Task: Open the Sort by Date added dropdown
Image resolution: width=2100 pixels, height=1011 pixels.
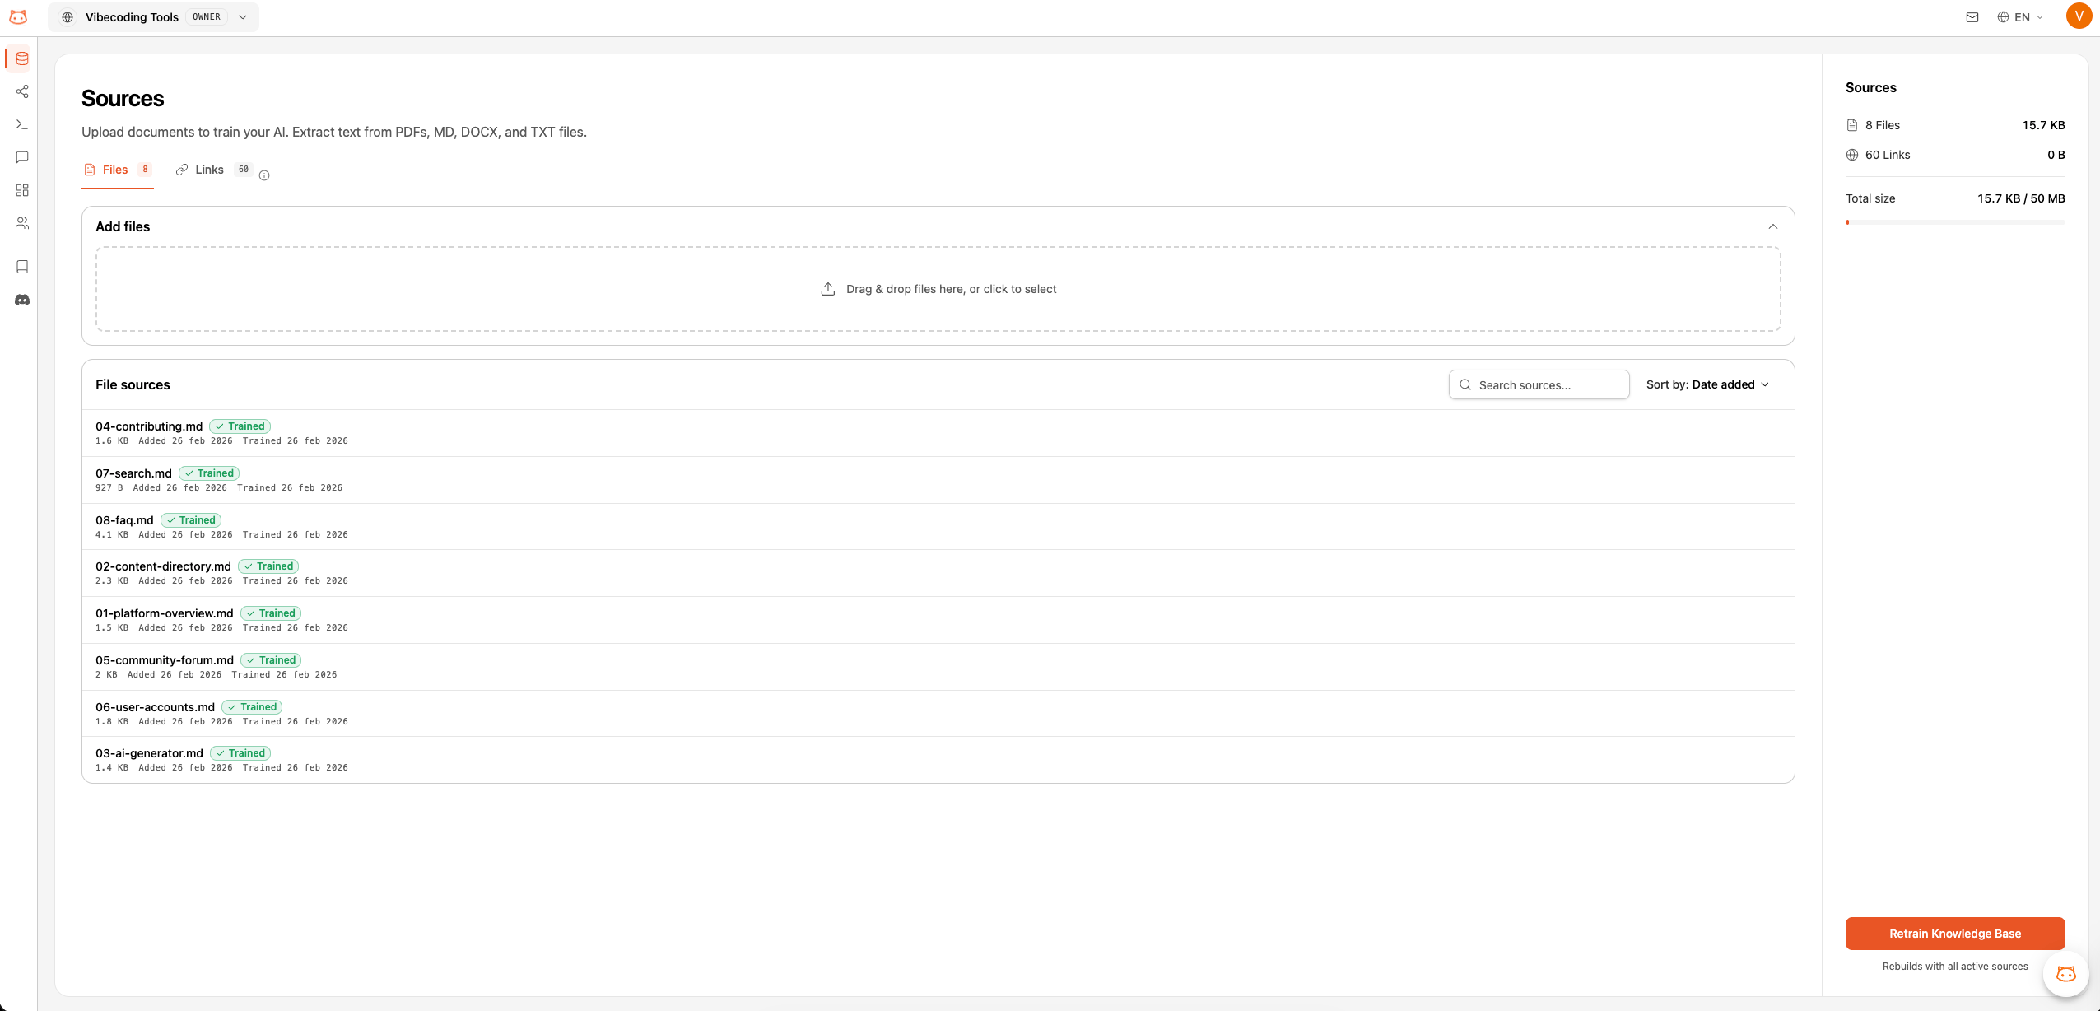Action: point(1707,384)
